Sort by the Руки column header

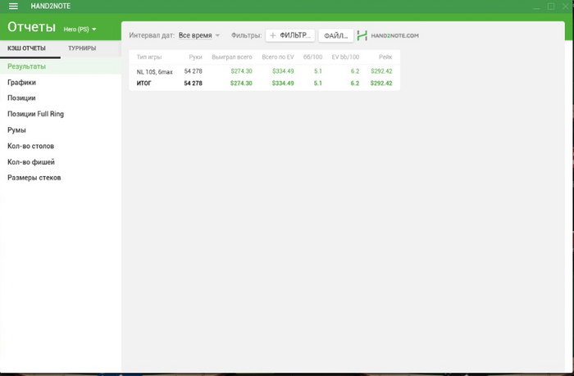click(195, 57)
